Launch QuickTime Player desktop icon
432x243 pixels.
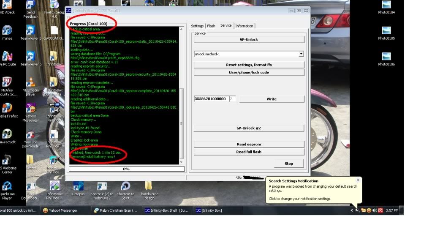click(7, 191)
